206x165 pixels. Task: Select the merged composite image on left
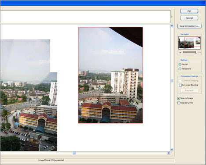pos(29,95)
